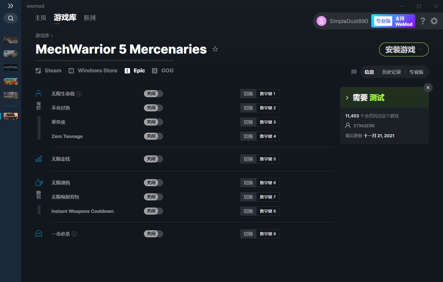Click the player category person icon

point(39,94)
